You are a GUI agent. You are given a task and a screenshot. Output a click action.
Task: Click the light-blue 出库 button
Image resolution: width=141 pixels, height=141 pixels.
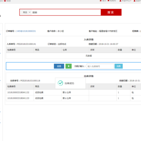click(119, 66)
